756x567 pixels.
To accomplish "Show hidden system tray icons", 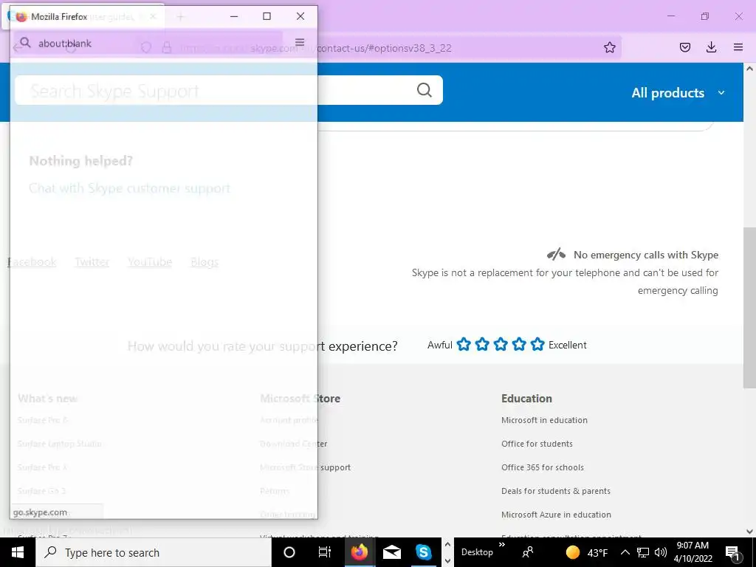I will pos(625,552).
